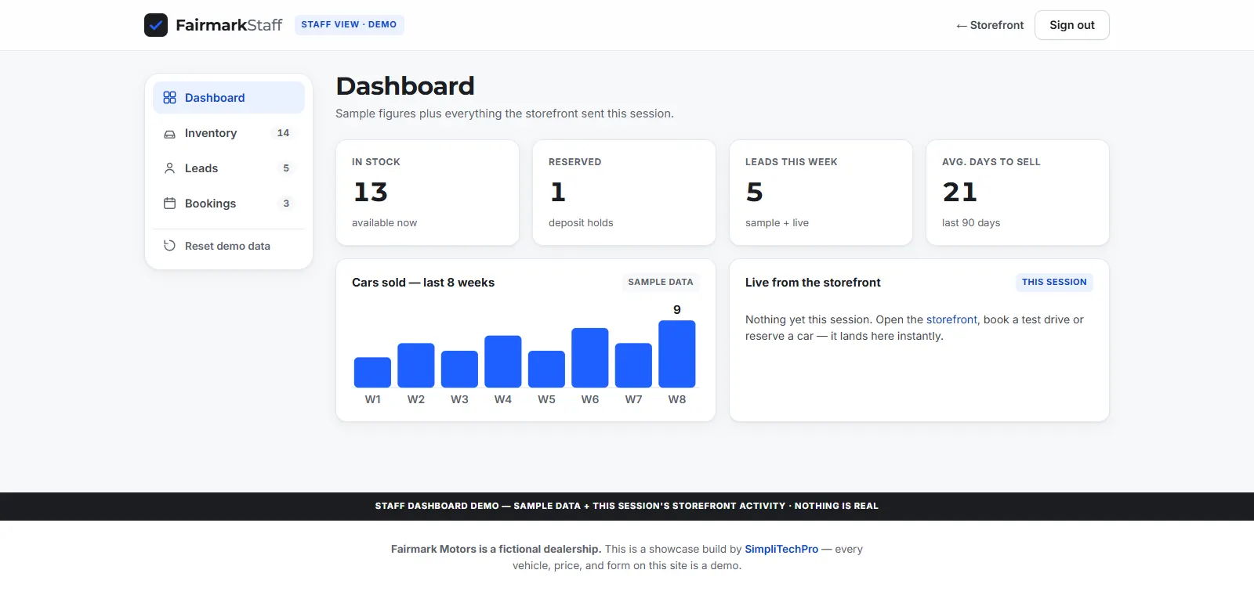Image resolution: width=1254 pixels, height=595 pixels.
Task: Click the 'deposit holds' caption
Action: click(x=581, y=223)
